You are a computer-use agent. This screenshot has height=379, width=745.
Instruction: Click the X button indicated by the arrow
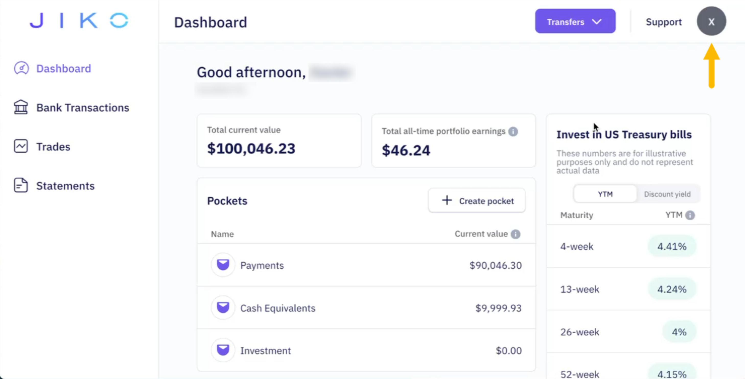coord(712,21)
